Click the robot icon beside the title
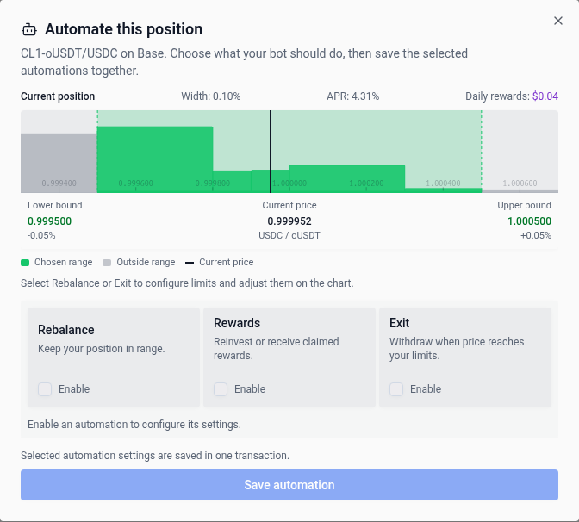579x522 pixels. tap(29, 29)
